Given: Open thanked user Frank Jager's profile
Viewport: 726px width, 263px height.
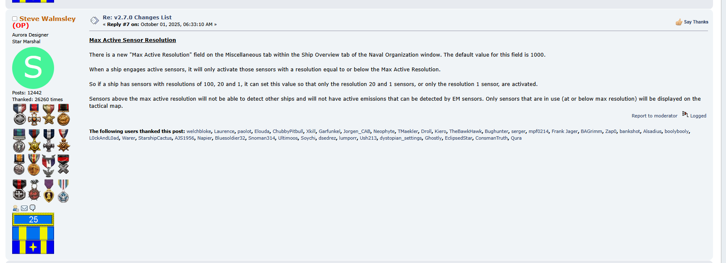Looking at the screenshot, I should [564, 131].
